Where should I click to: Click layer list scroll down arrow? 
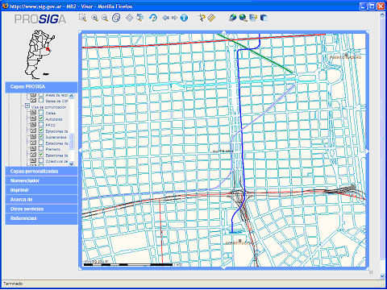tap(71, 164)
